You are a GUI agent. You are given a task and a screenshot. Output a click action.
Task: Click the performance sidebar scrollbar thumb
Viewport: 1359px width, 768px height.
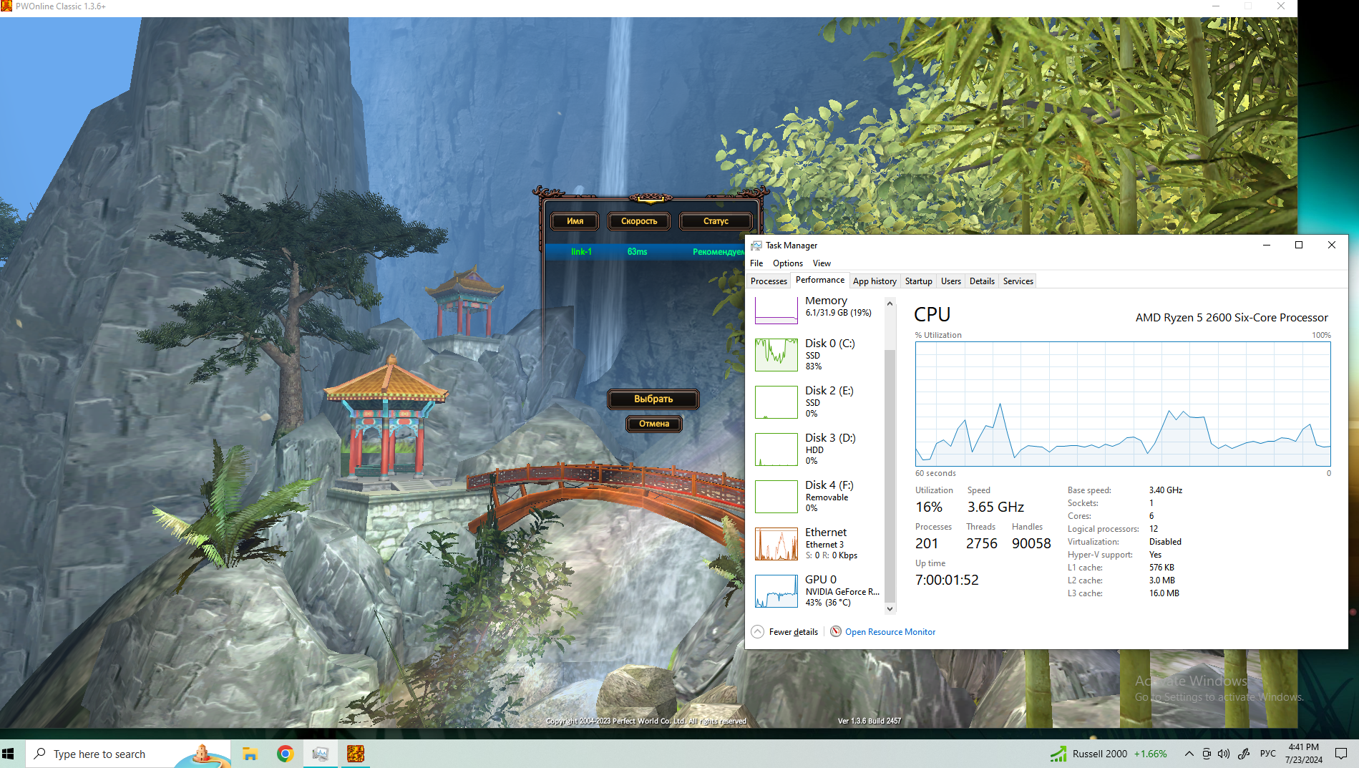click(x=890, y=476)
